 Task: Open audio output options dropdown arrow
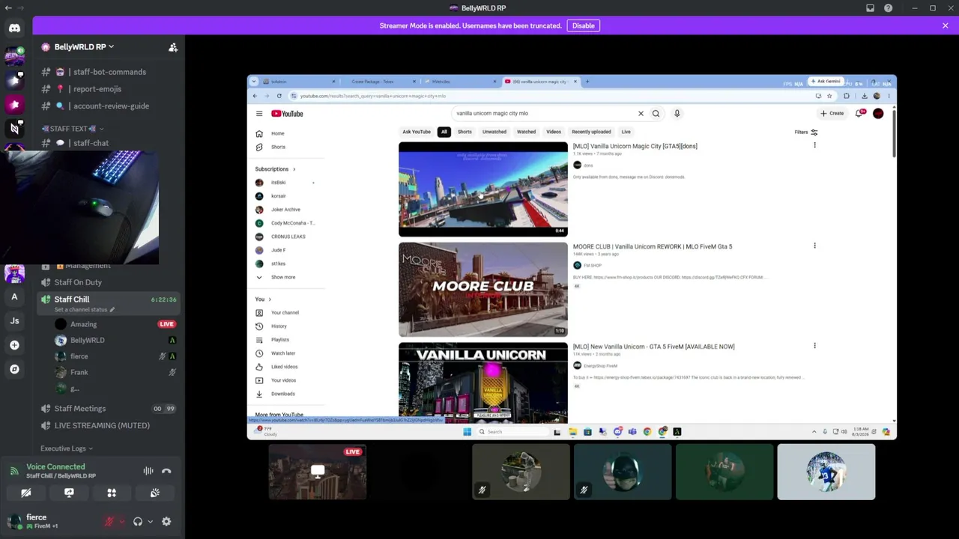150,522
